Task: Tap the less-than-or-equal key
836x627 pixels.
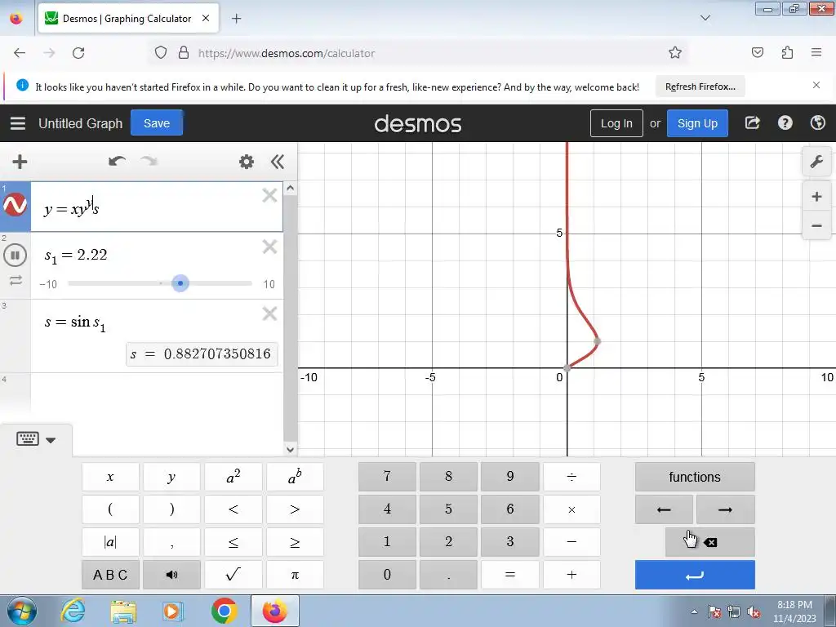Action: tap(233, 542)
